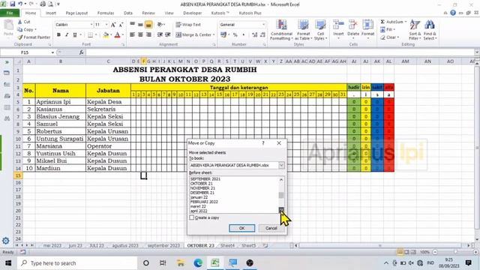This screenshot has width=480, height=270.
Task: Click the Insert Worksheet tab icon
Action: (x=265, y=245)
